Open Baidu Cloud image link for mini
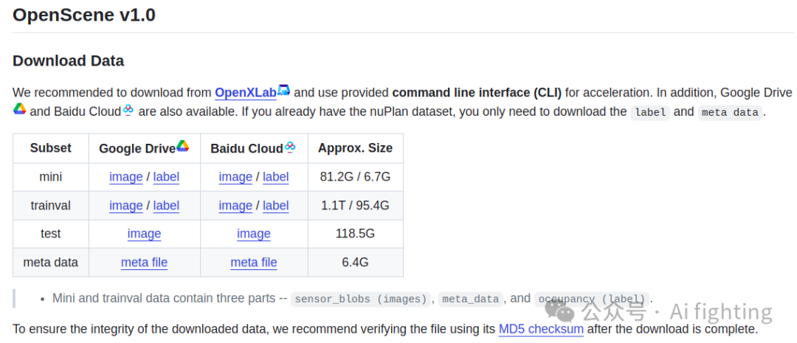The height and width of the screenshot is (343, 797). coord(235,177)
